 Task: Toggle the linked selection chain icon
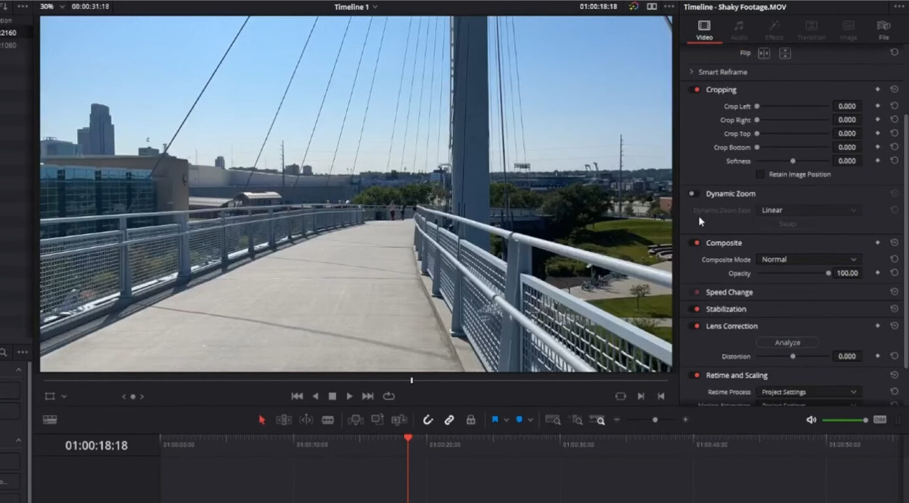click(x=449, y=419)
